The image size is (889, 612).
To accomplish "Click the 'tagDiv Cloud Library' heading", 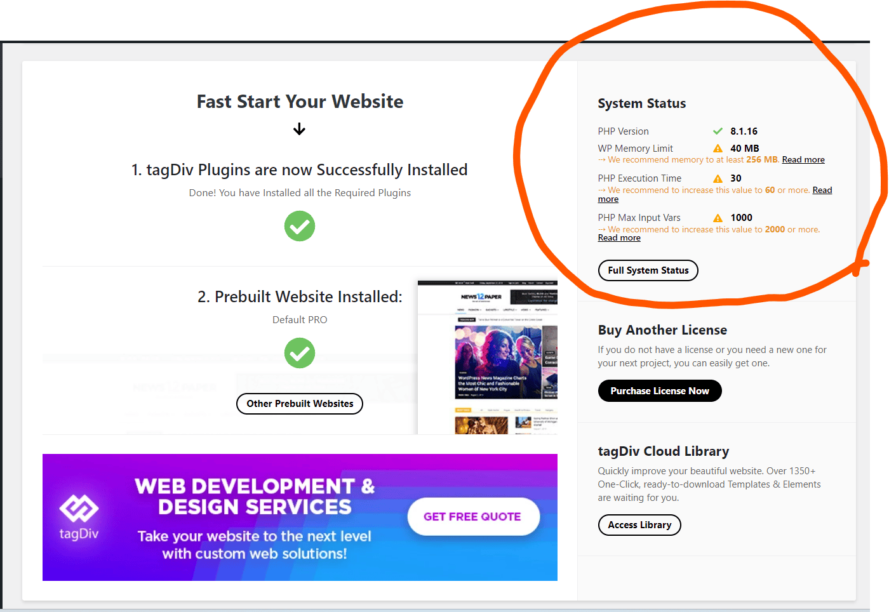I will point(663,451).
